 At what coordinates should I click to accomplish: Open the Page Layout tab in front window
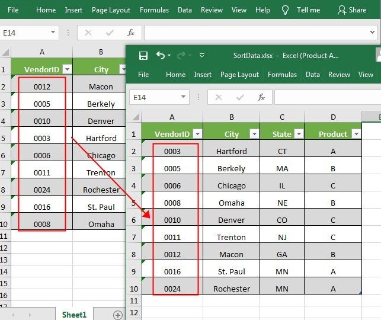pos(239,75)
